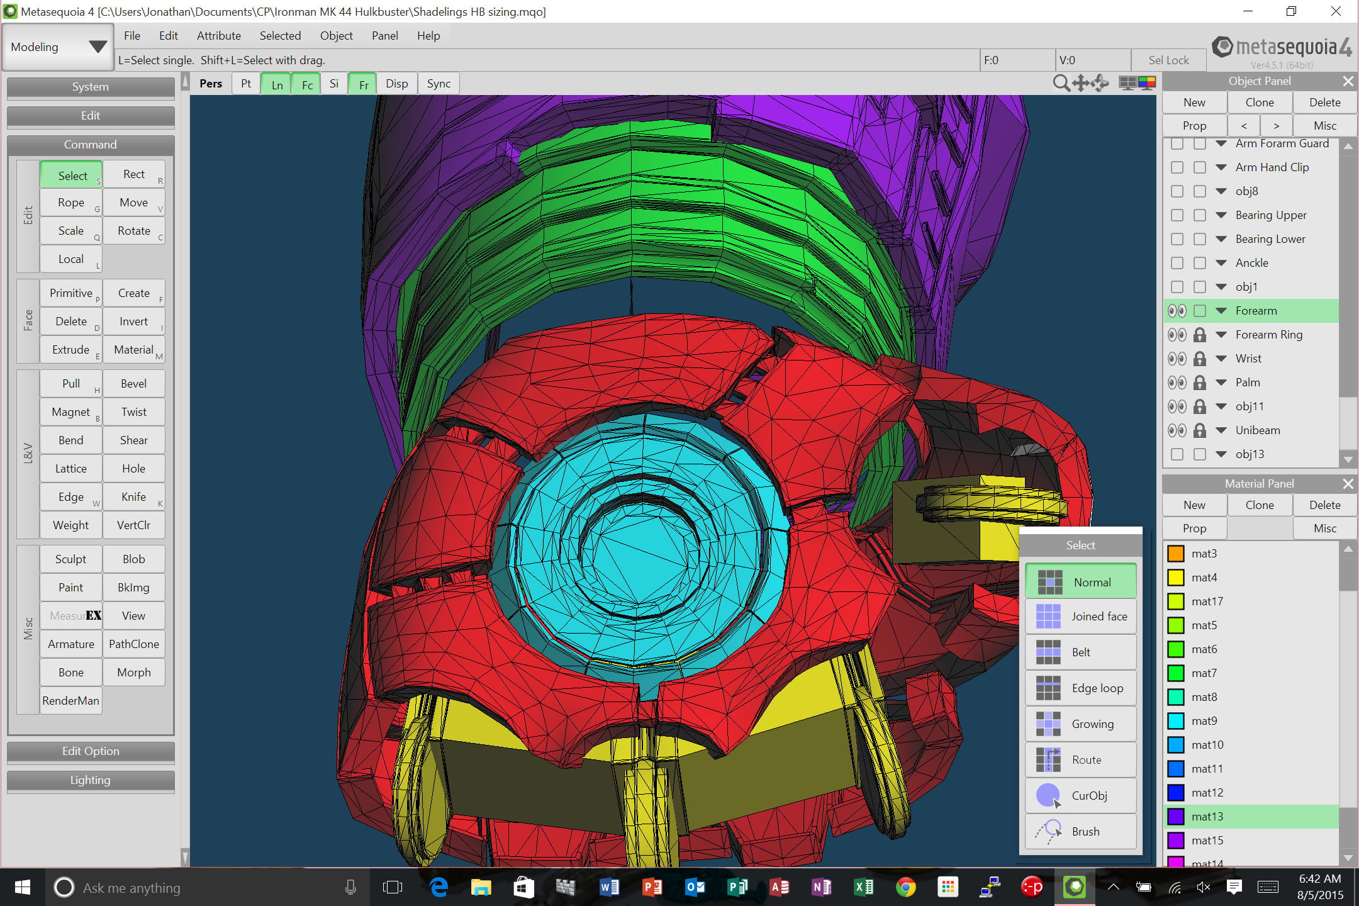This screenshot has height=906, width=1359.
Task: Collapse the Anckle object arrow
Action: (1221, 263)
